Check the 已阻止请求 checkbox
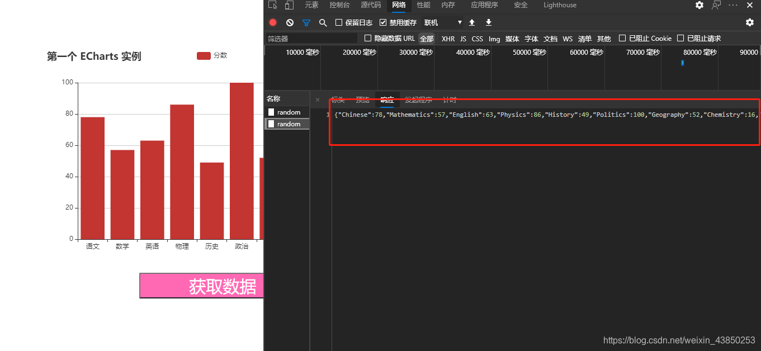761x351 pixels. [680, 38]
